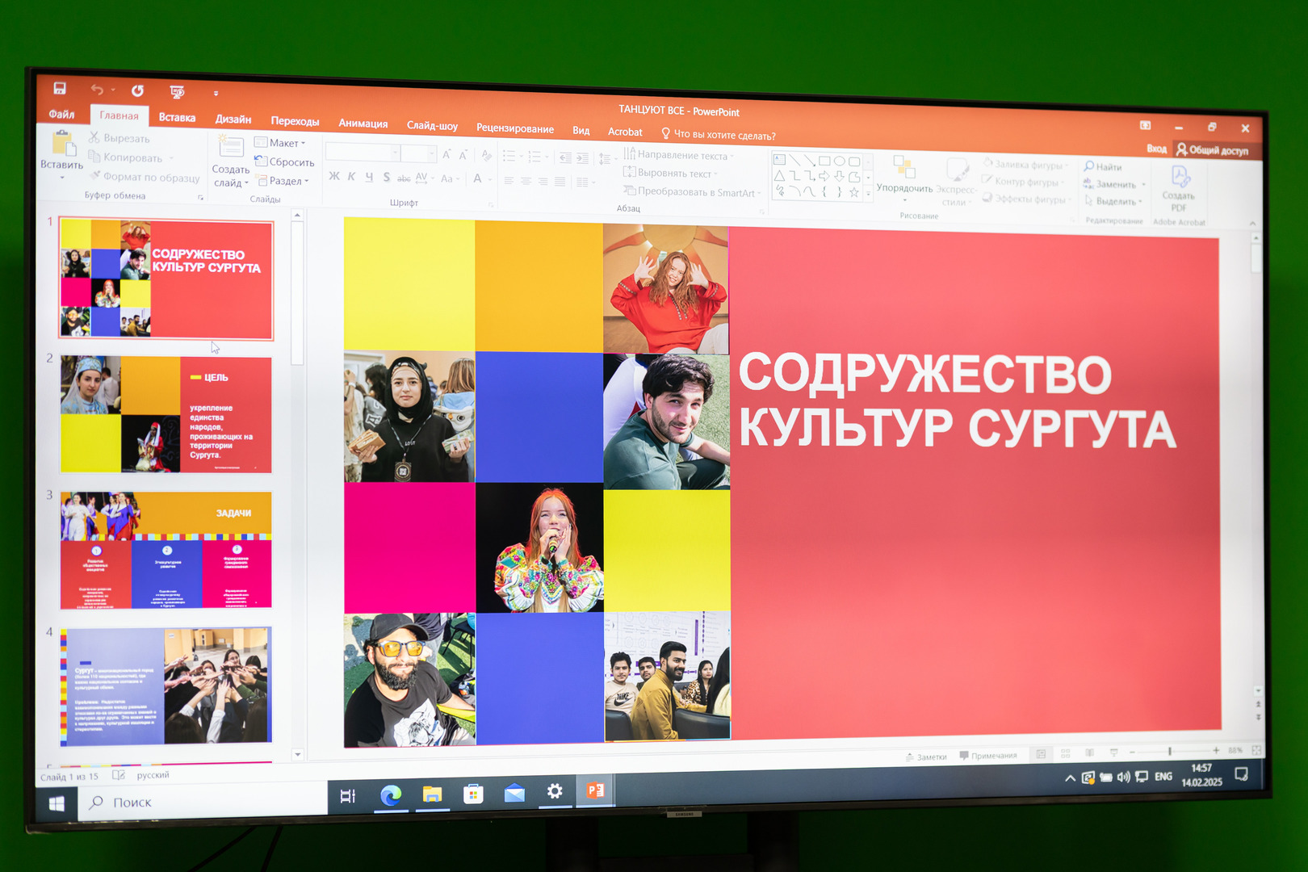
Task: Open the font size combo box
Action: click(418, 153)
